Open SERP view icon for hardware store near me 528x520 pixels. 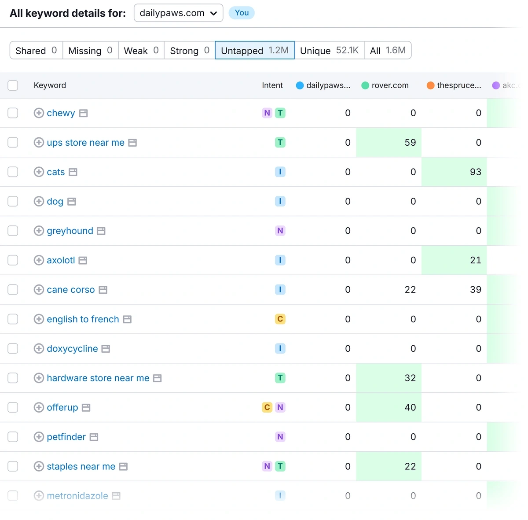[158, 378]
